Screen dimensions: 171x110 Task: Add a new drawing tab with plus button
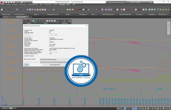pos(31,17)
